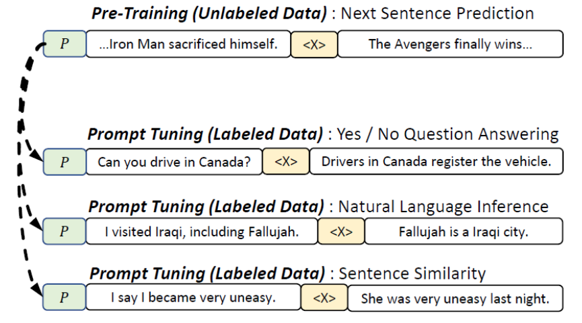Click the <X> token before Fallujah is a Iraqi city
Viewport: 582px width, 323px height.
pos(341,231)
